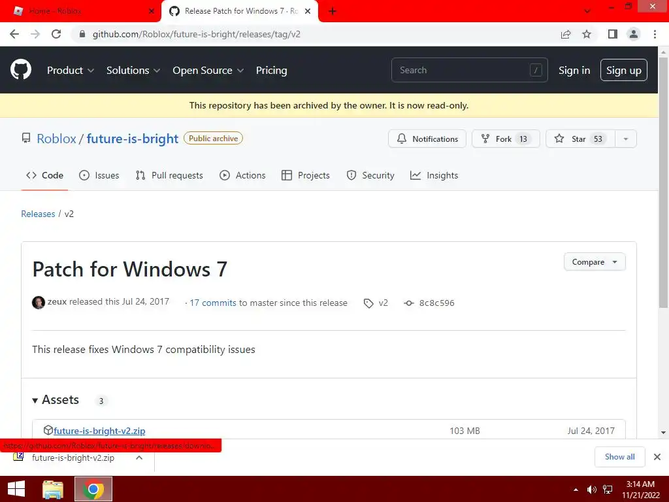Viewport: 669px width, 502px height.
Task: Click the Chrome taskbar icon
Action: (93, 489)
